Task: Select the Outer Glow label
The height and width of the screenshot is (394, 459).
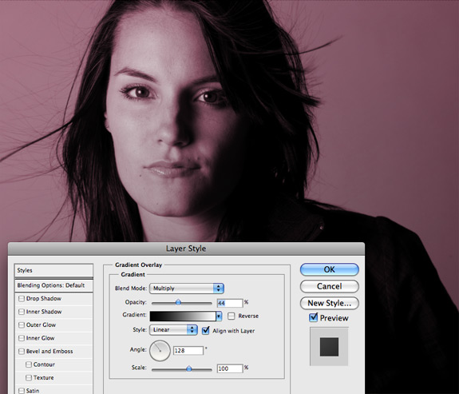Action: (41, 324)
